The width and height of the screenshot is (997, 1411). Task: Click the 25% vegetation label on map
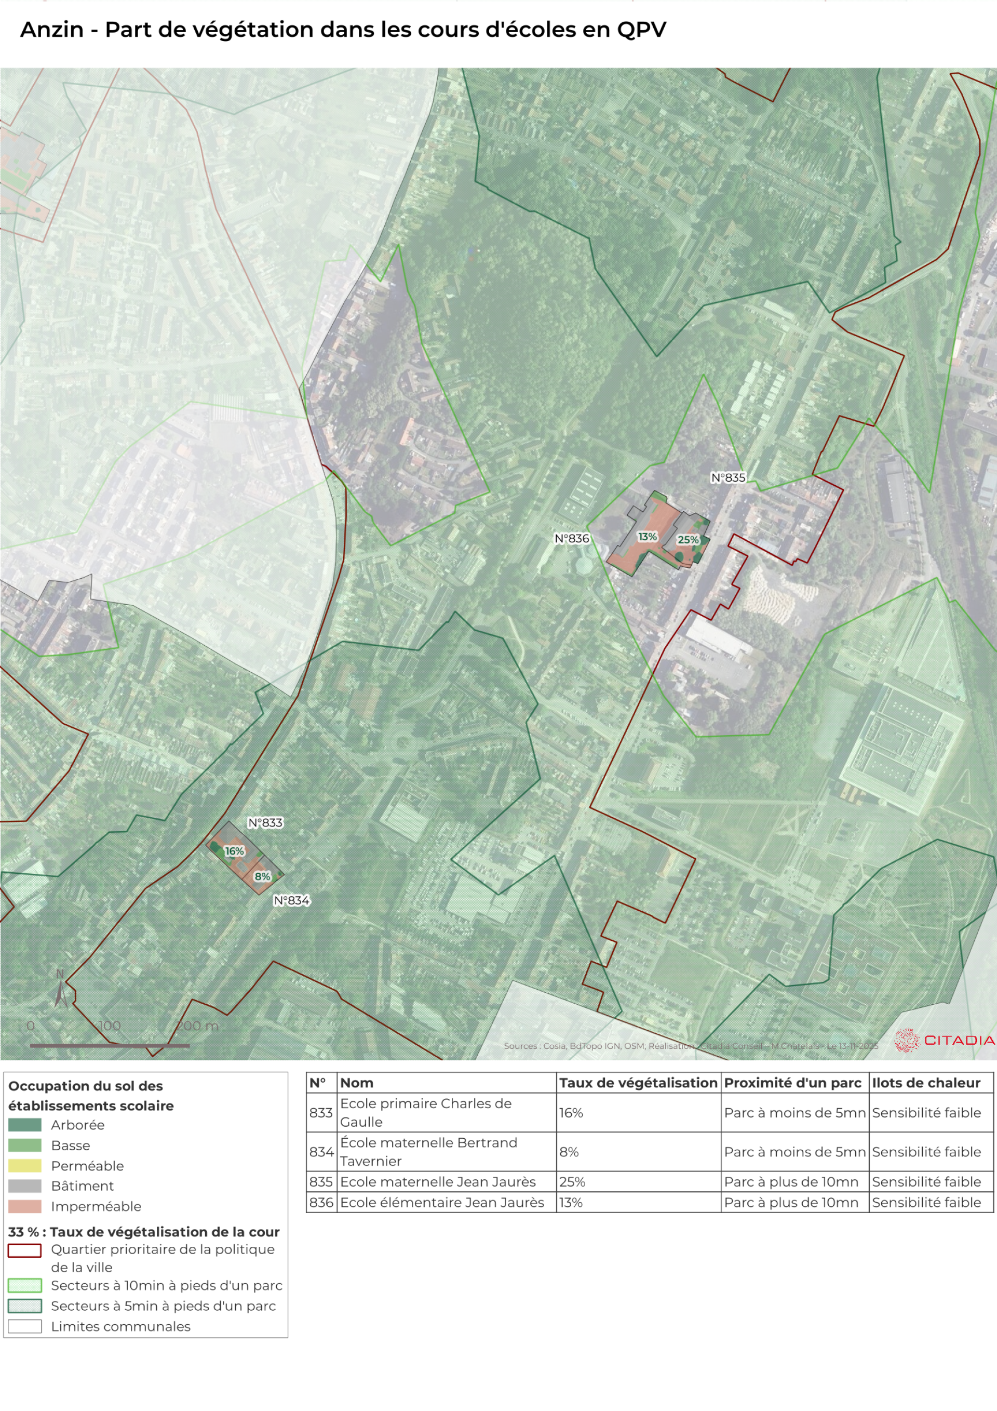coord(688,540)
